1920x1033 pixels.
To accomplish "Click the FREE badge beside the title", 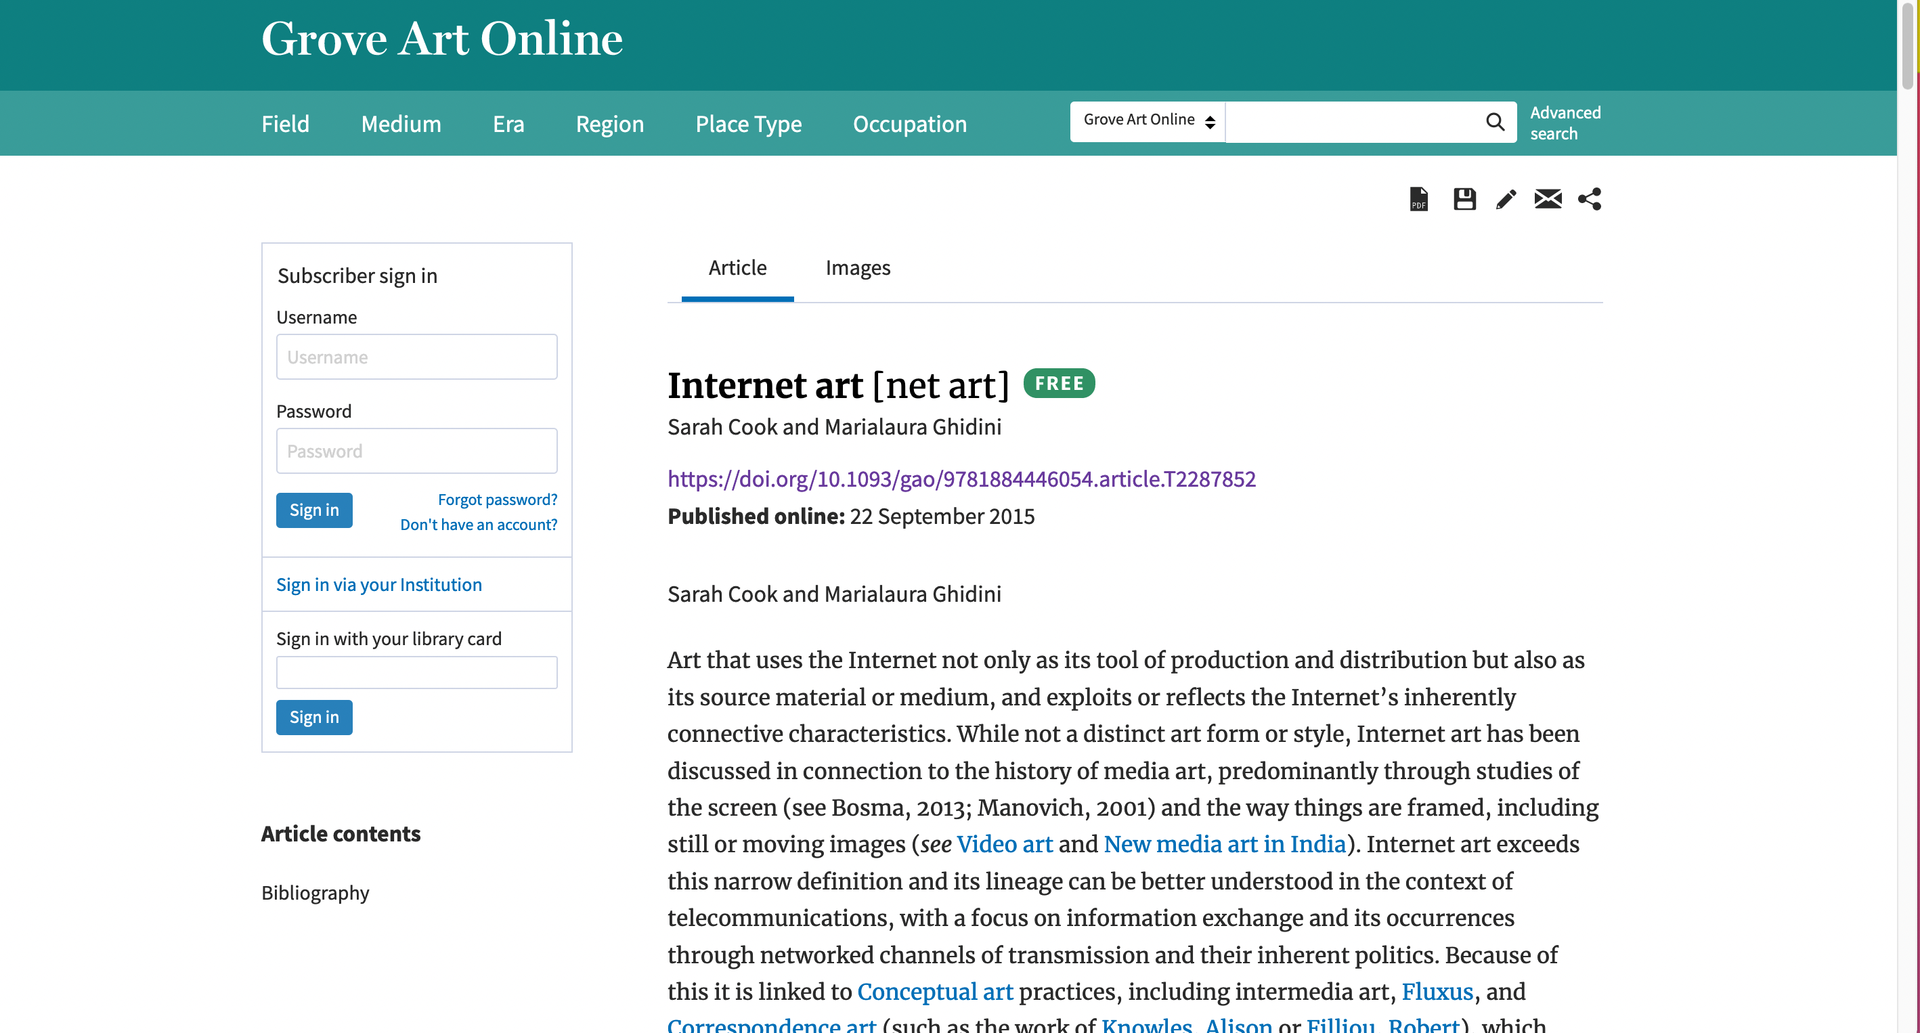I will point(1058,383).
